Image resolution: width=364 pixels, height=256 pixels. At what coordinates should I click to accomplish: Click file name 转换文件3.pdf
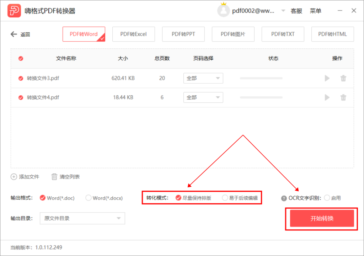click(43, 78)
